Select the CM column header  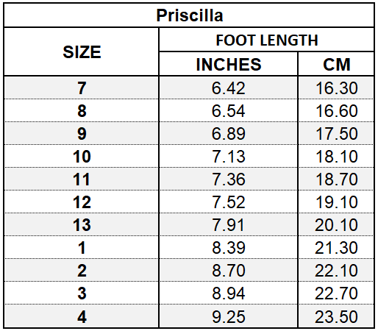pos(336,64)
